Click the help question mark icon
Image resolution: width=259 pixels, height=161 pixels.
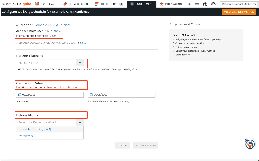click(205, 4)
